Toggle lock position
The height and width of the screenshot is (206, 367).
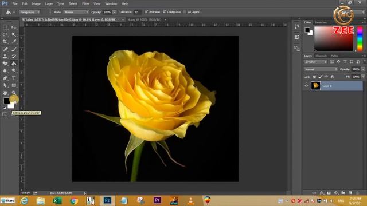pyautogui.click(x=326, y=77)
